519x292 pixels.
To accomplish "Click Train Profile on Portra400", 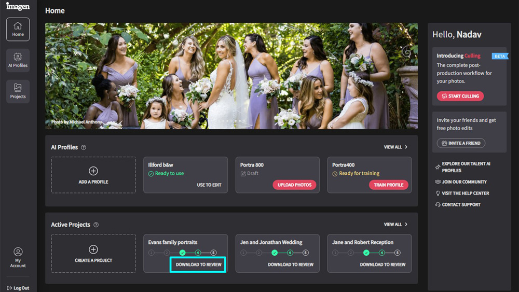I will [x=388, y=185].
